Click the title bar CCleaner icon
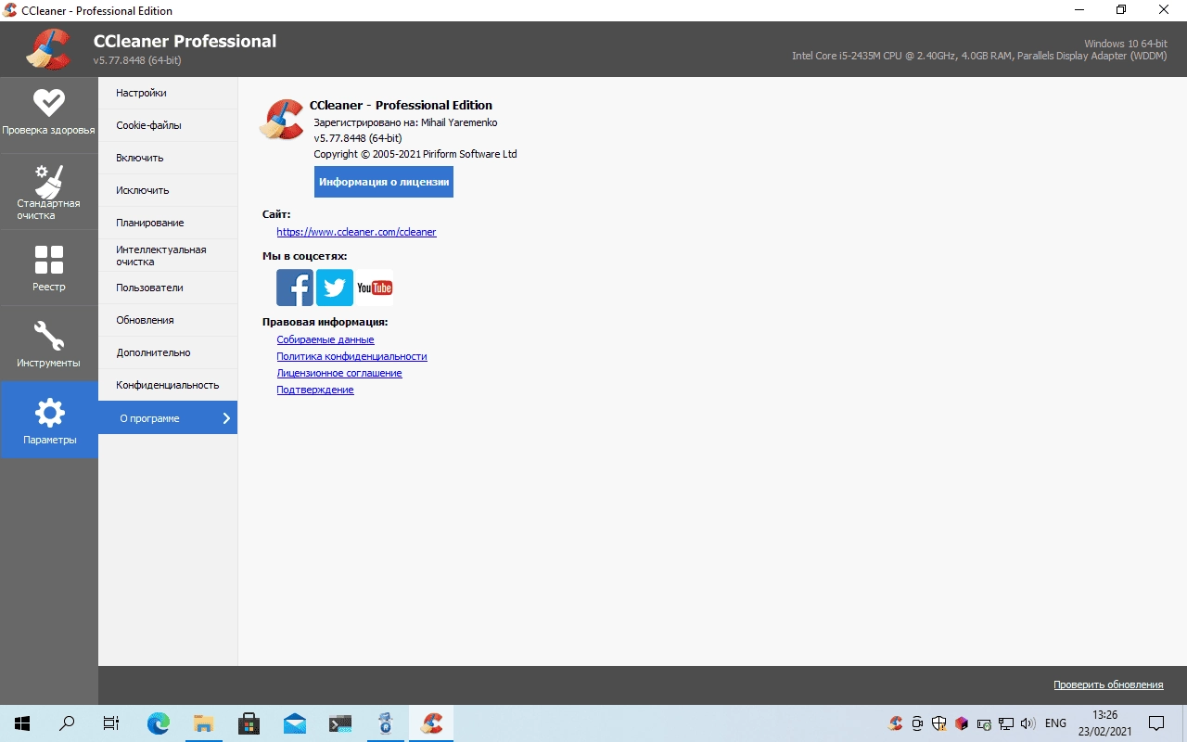The image size is (1187, 742). [x=10, y=10]
